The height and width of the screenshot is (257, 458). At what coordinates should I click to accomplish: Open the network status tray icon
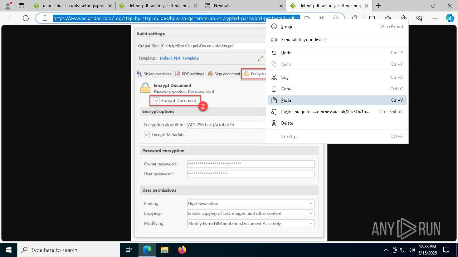pyautogui.click(x=403, y=250)
